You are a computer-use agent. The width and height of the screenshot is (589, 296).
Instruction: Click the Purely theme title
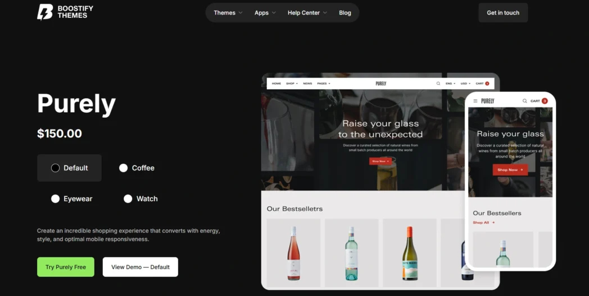[x=76, y=103]
